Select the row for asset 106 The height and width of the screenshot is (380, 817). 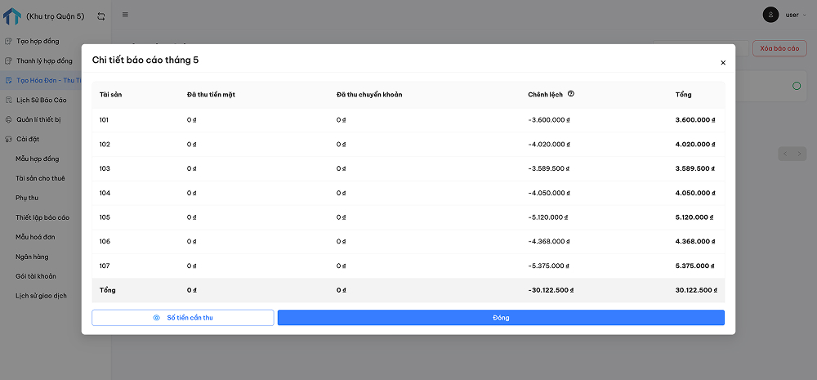point(408,241)
